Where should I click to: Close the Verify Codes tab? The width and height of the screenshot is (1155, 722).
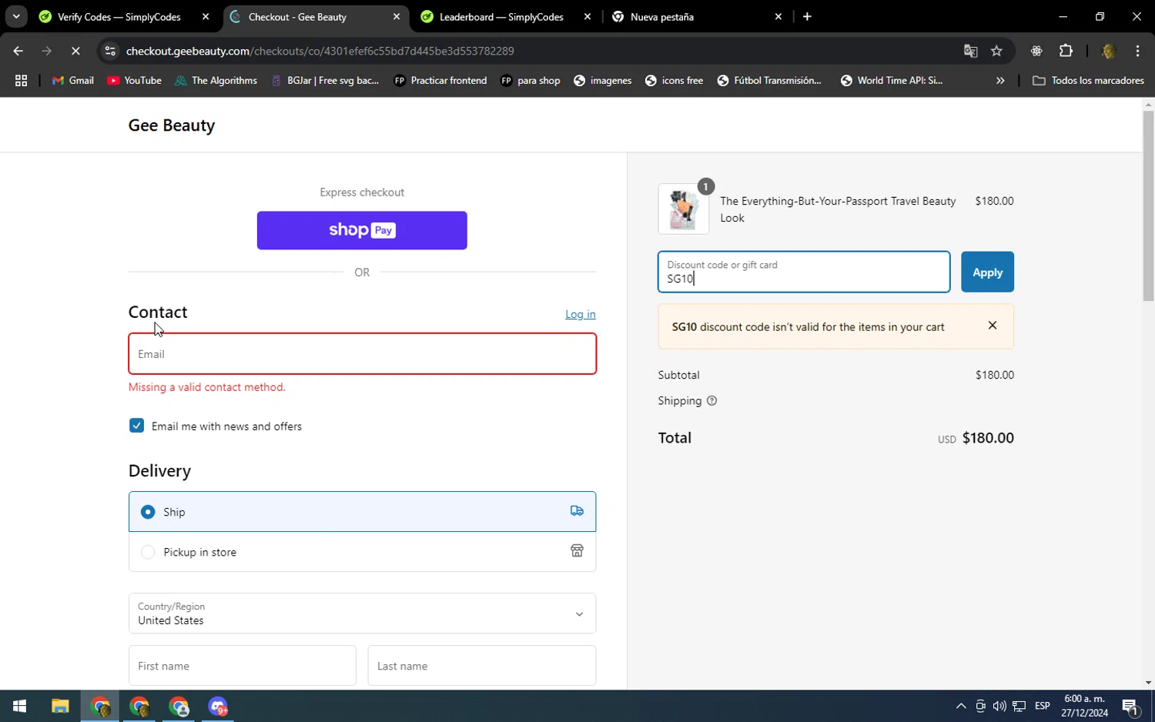point(206,16)
